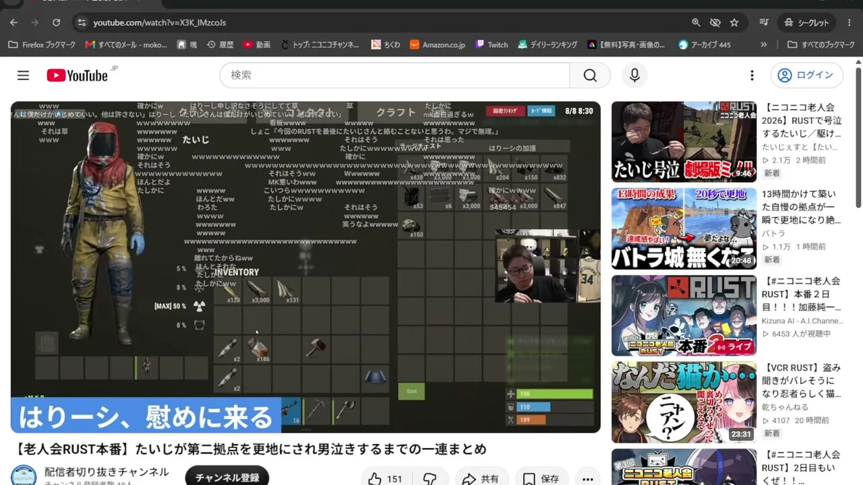Click the address bar URL
863x485 pixels.
click(x=160, y=23)
